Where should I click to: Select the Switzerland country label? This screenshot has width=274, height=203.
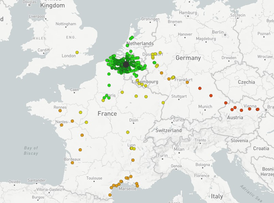pos(168,130)
